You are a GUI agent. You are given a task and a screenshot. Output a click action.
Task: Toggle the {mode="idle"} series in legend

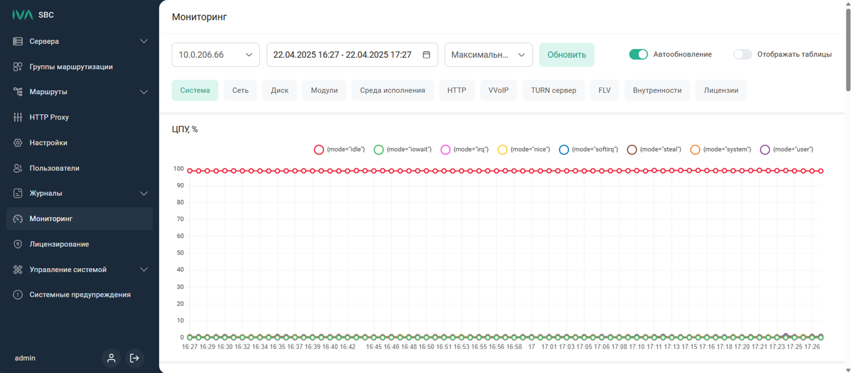319,150
